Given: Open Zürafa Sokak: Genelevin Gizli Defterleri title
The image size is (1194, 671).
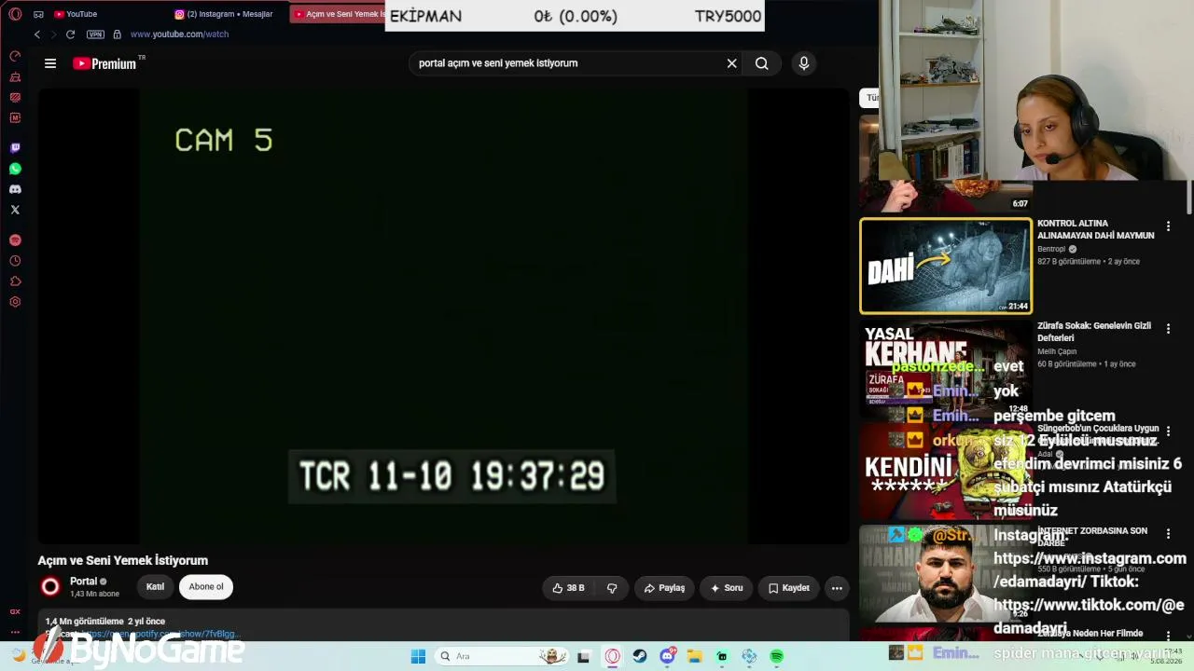Looking at the screenshot, I should click(x=1094, y=332).
